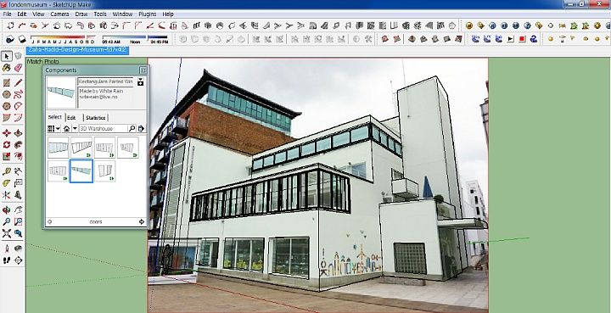Screen dimensions: 611x313
Task: Click the In Model home icon
Action: coord(67,128)
